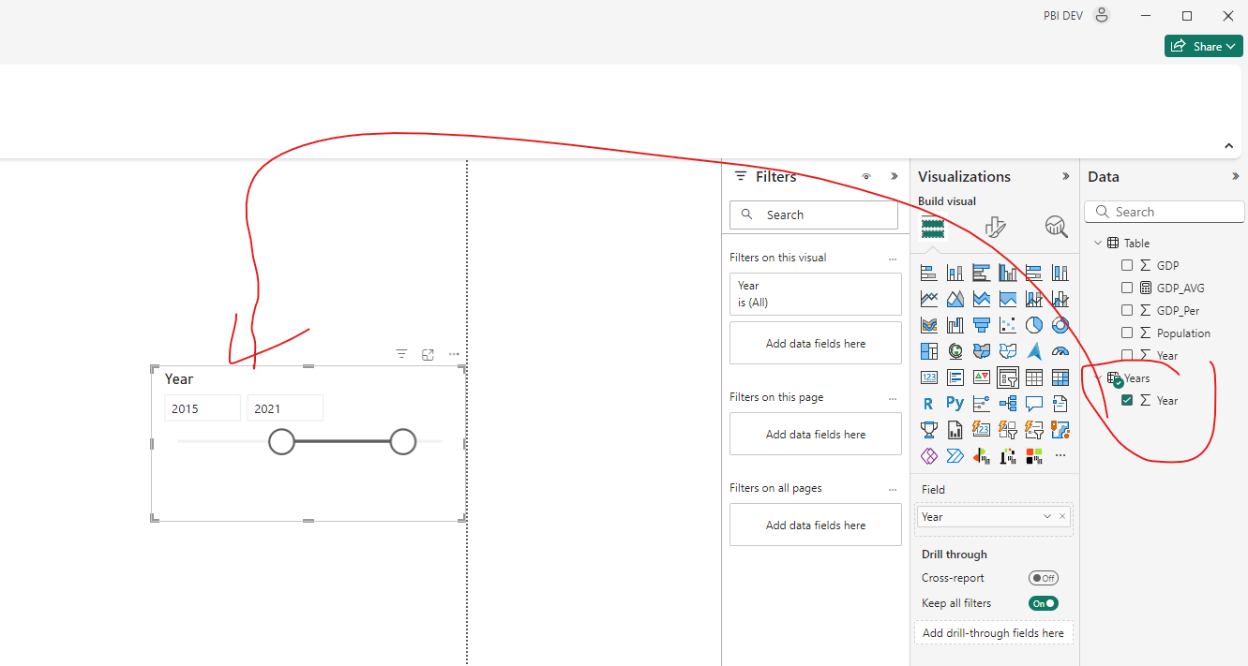Select the KPI visual
Screen dimensions: 1248x666
(982, 377)
